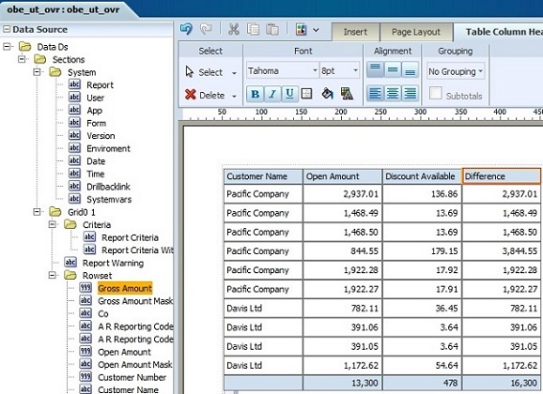Click the System folder icon
Viewport: 543px width, 394px height.
point(55,72)
